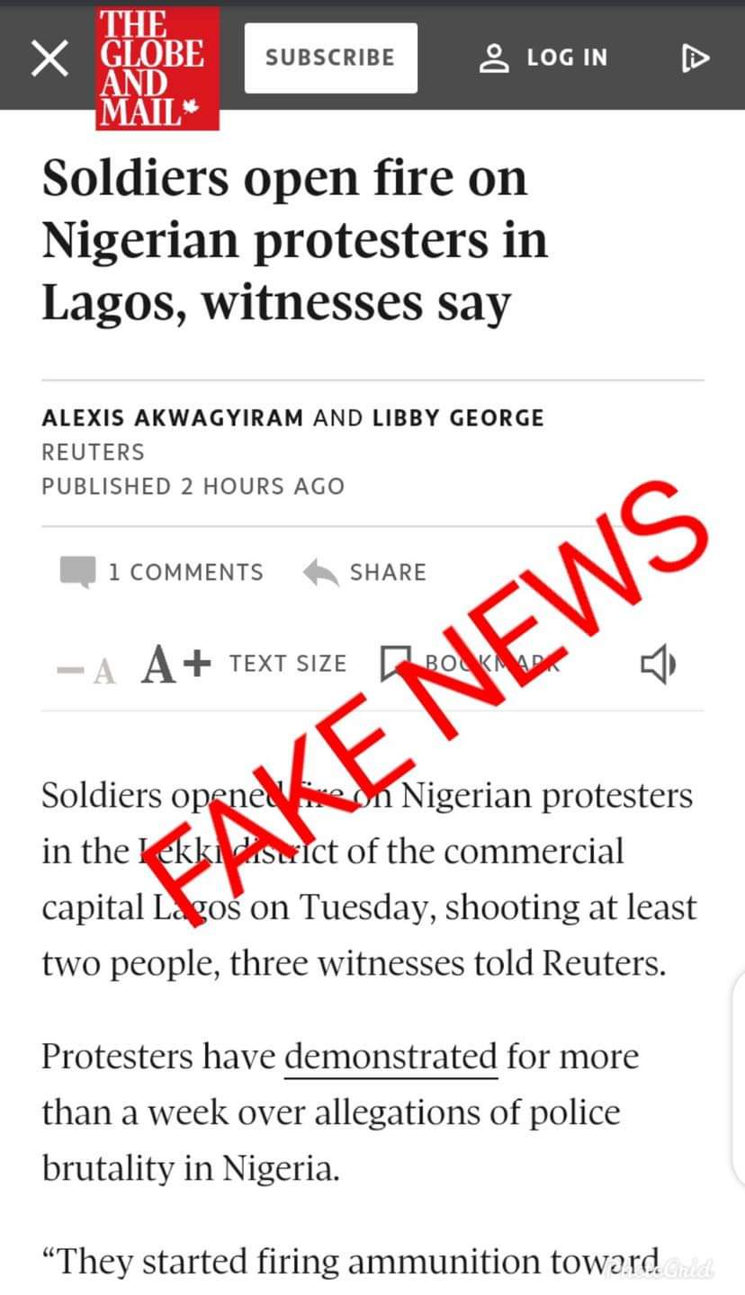Click author name Alexis Akwagyiram
Viewport: 745px width, 1295px height.
(173, 417)
